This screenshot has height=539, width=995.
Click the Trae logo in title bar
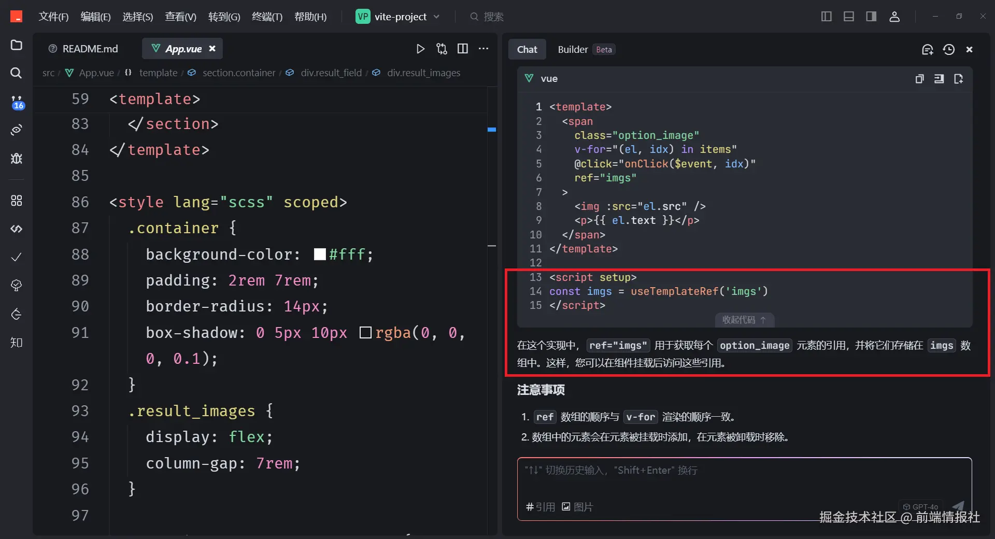point(17,17)
